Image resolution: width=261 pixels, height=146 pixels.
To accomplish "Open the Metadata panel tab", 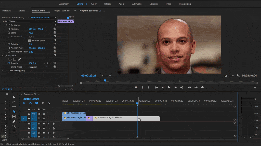I will click(x=7, y=11).
